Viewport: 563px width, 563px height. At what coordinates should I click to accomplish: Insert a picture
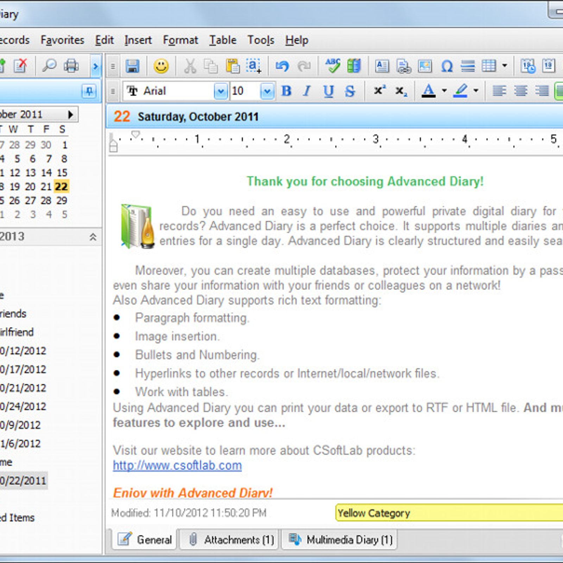425,66
